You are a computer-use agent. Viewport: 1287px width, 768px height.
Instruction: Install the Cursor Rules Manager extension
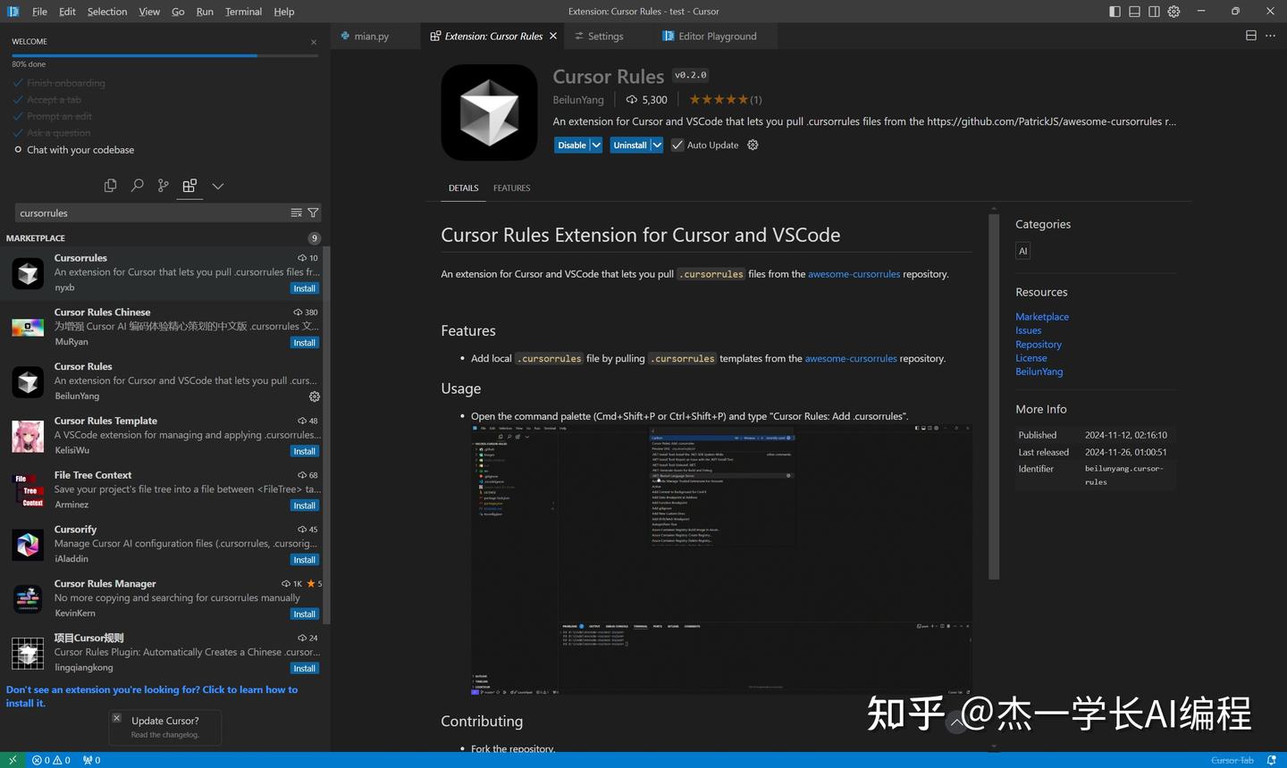305,614
